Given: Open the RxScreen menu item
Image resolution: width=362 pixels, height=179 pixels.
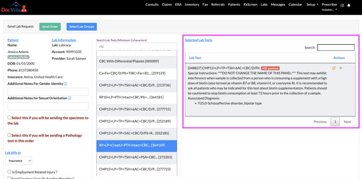Looking at the screenshot, I should [250, 5].
